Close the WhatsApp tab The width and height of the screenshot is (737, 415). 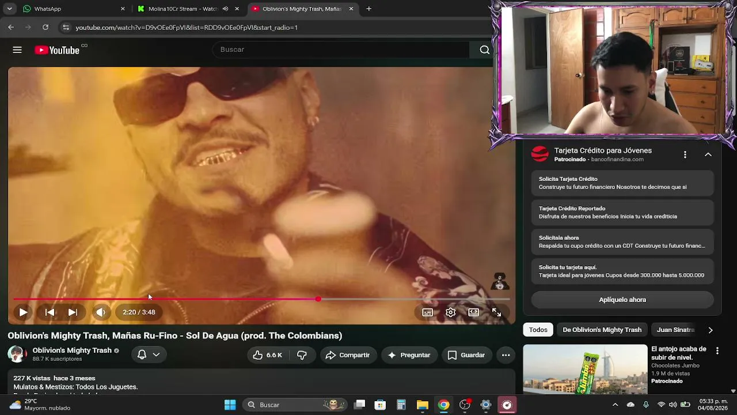tap(123, 9)
